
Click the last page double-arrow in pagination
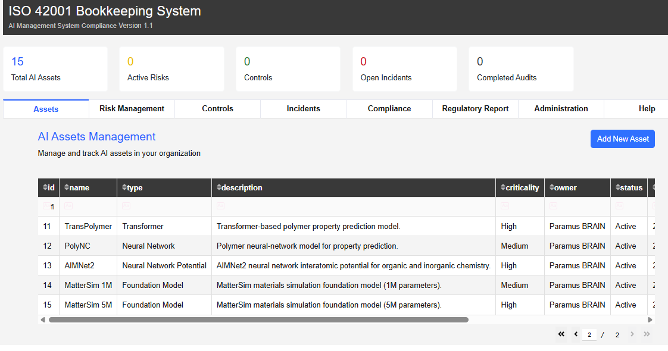[x=647, y=334]
